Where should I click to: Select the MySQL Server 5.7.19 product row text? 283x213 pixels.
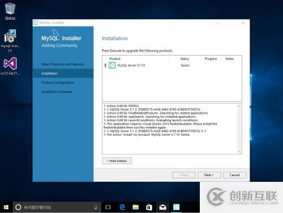(131, 65)
